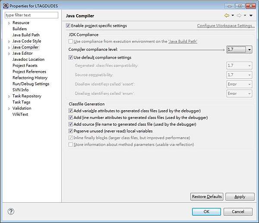
Task: Toggle Add source file name checkbox
Action: [x=70, y=124]
